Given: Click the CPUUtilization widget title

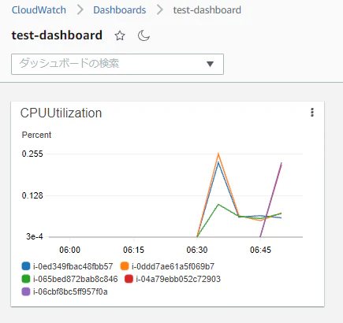Looking at the screenshot, I should pos(61,113).
